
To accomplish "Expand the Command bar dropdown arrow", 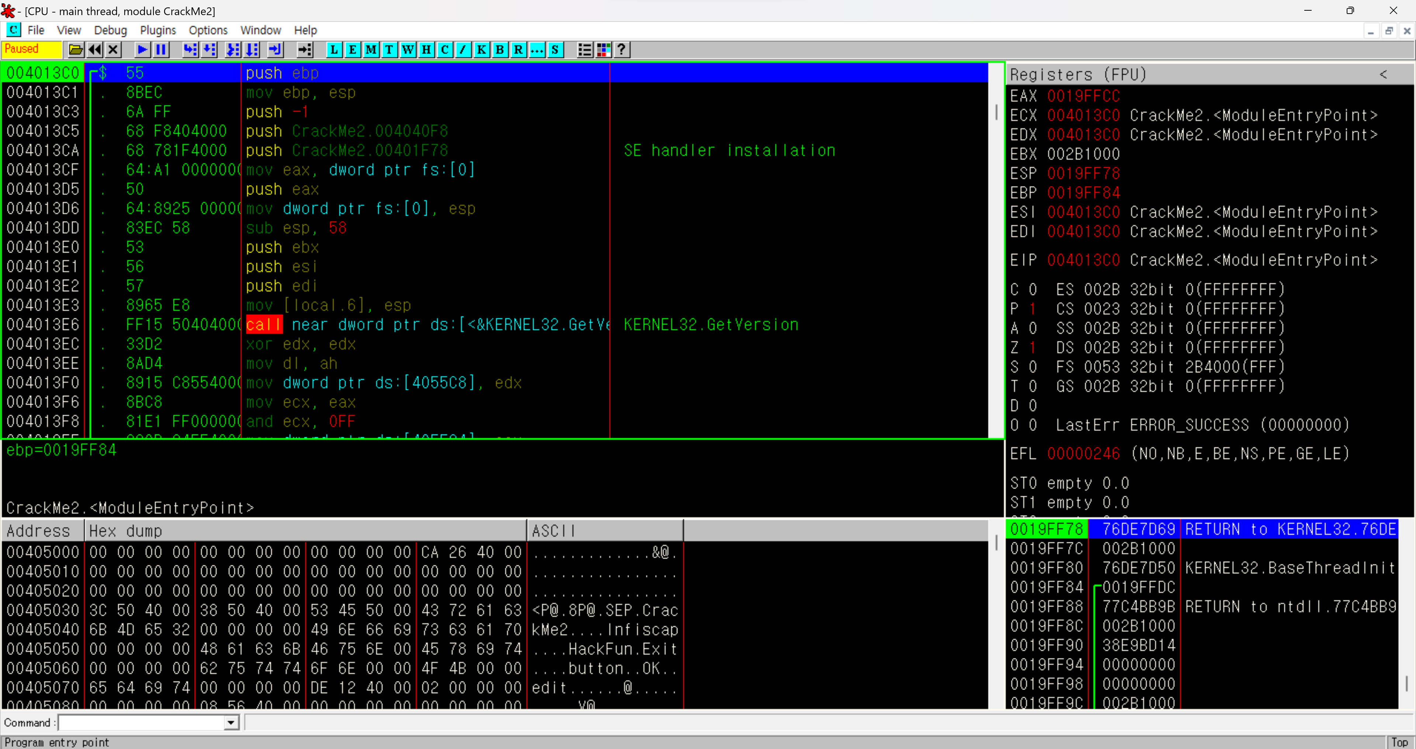I will [x=232, y=722].
